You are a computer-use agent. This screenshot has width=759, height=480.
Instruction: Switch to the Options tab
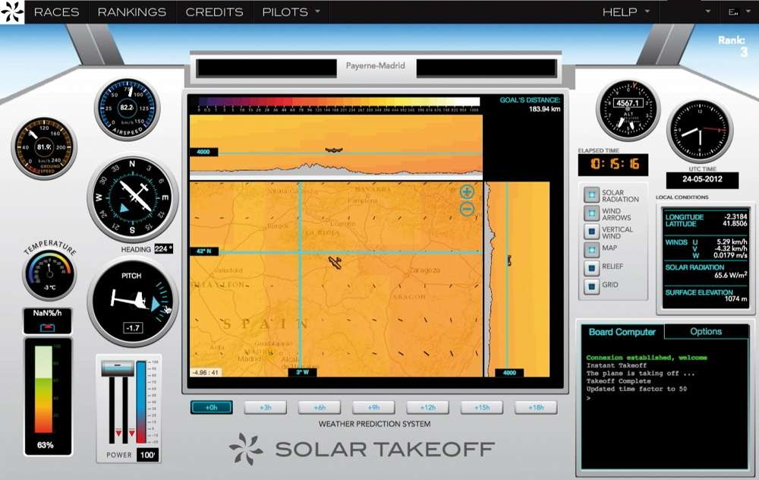(705, 332)
